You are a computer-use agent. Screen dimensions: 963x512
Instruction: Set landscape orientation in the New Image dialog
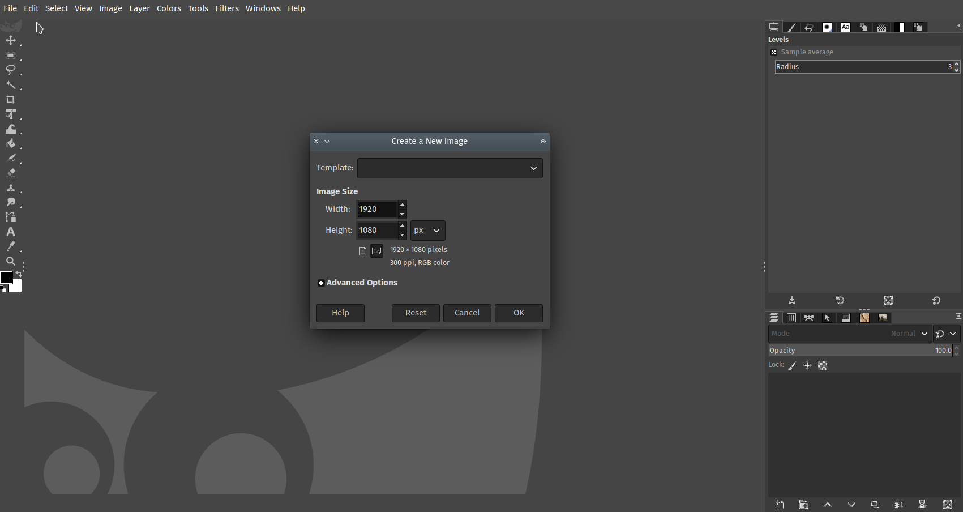tap(376, 251)
